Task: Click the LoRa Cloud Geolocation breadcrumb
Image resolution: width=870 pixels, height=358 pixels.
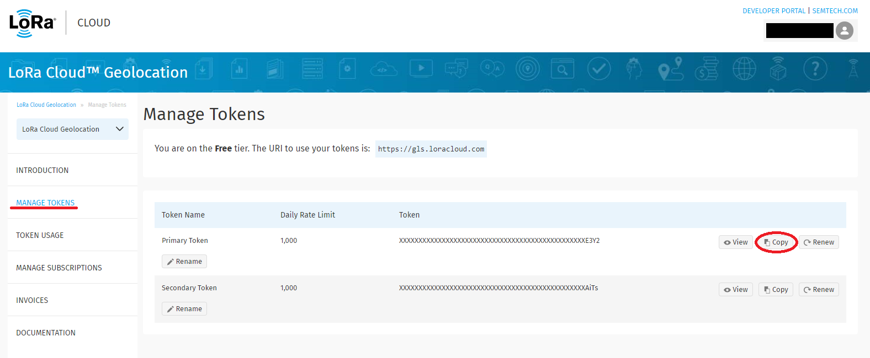Action: [46, 105]
